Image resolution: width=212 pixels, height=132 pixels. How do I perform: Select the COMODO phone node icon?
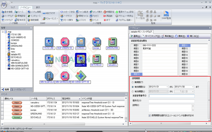pos(81,42)
